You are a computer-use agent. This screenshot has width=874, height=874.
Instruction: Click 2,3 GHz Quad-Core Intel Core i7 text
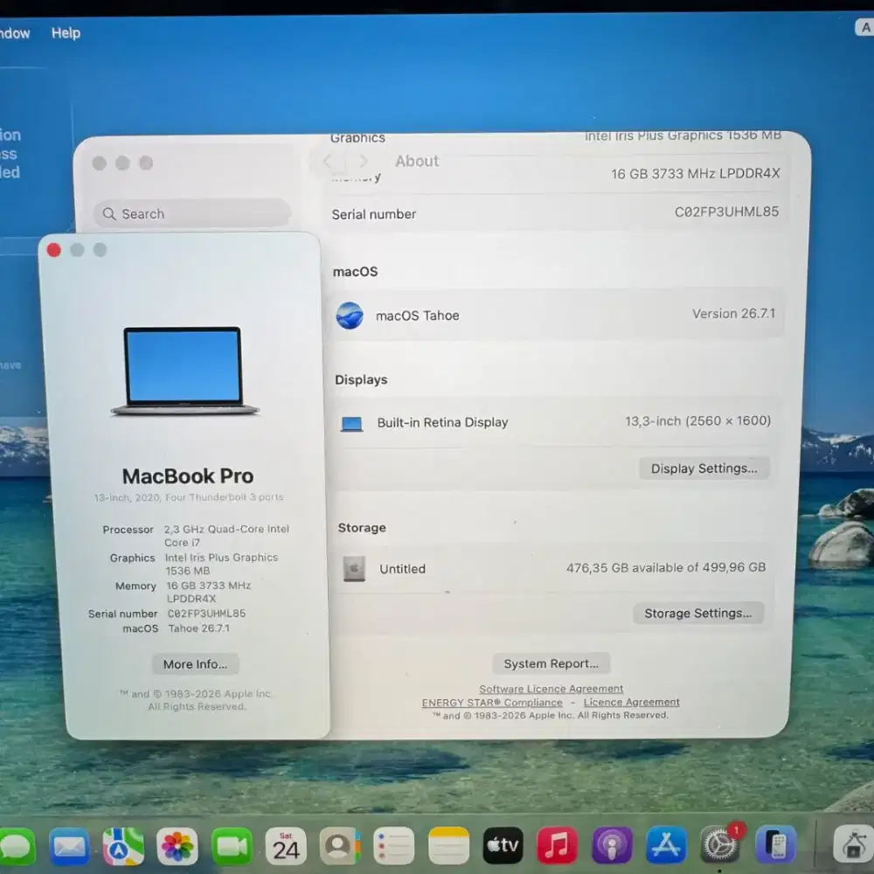(226, 535)
